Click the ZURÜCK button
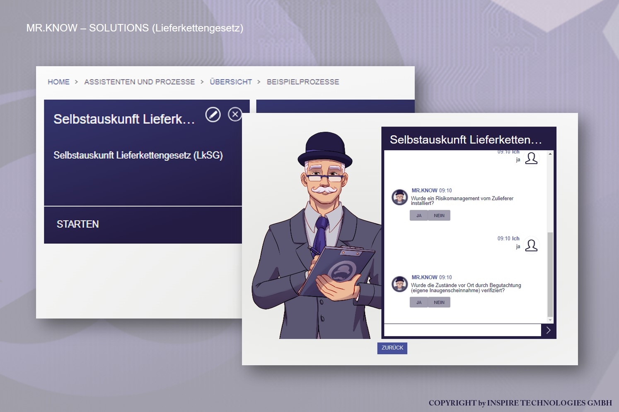619x412 pixels. 392,348
